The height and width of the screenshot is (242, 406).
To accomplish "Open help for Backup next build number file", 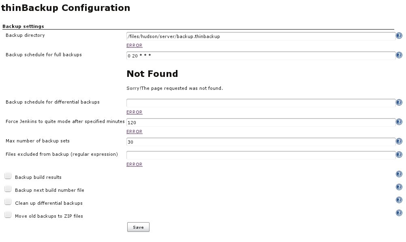I will [399, 187].
